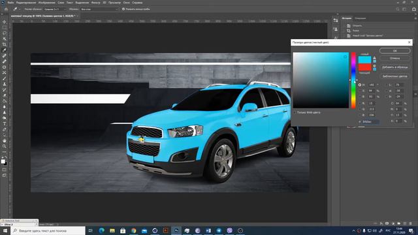
Task: Click the gamut warning triangle icon
Action: pyautogui.click(x=374, y=58)
